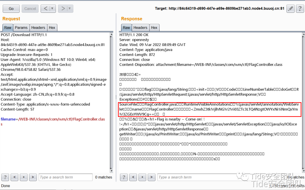Click the Content-Length: 872 header

coord(137,55)
